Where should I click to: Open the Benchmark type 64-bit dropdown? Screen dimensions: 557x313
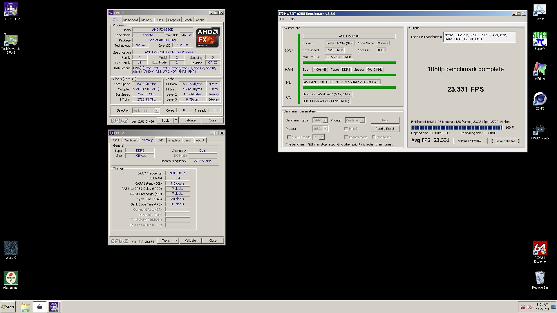click(320, 120)
